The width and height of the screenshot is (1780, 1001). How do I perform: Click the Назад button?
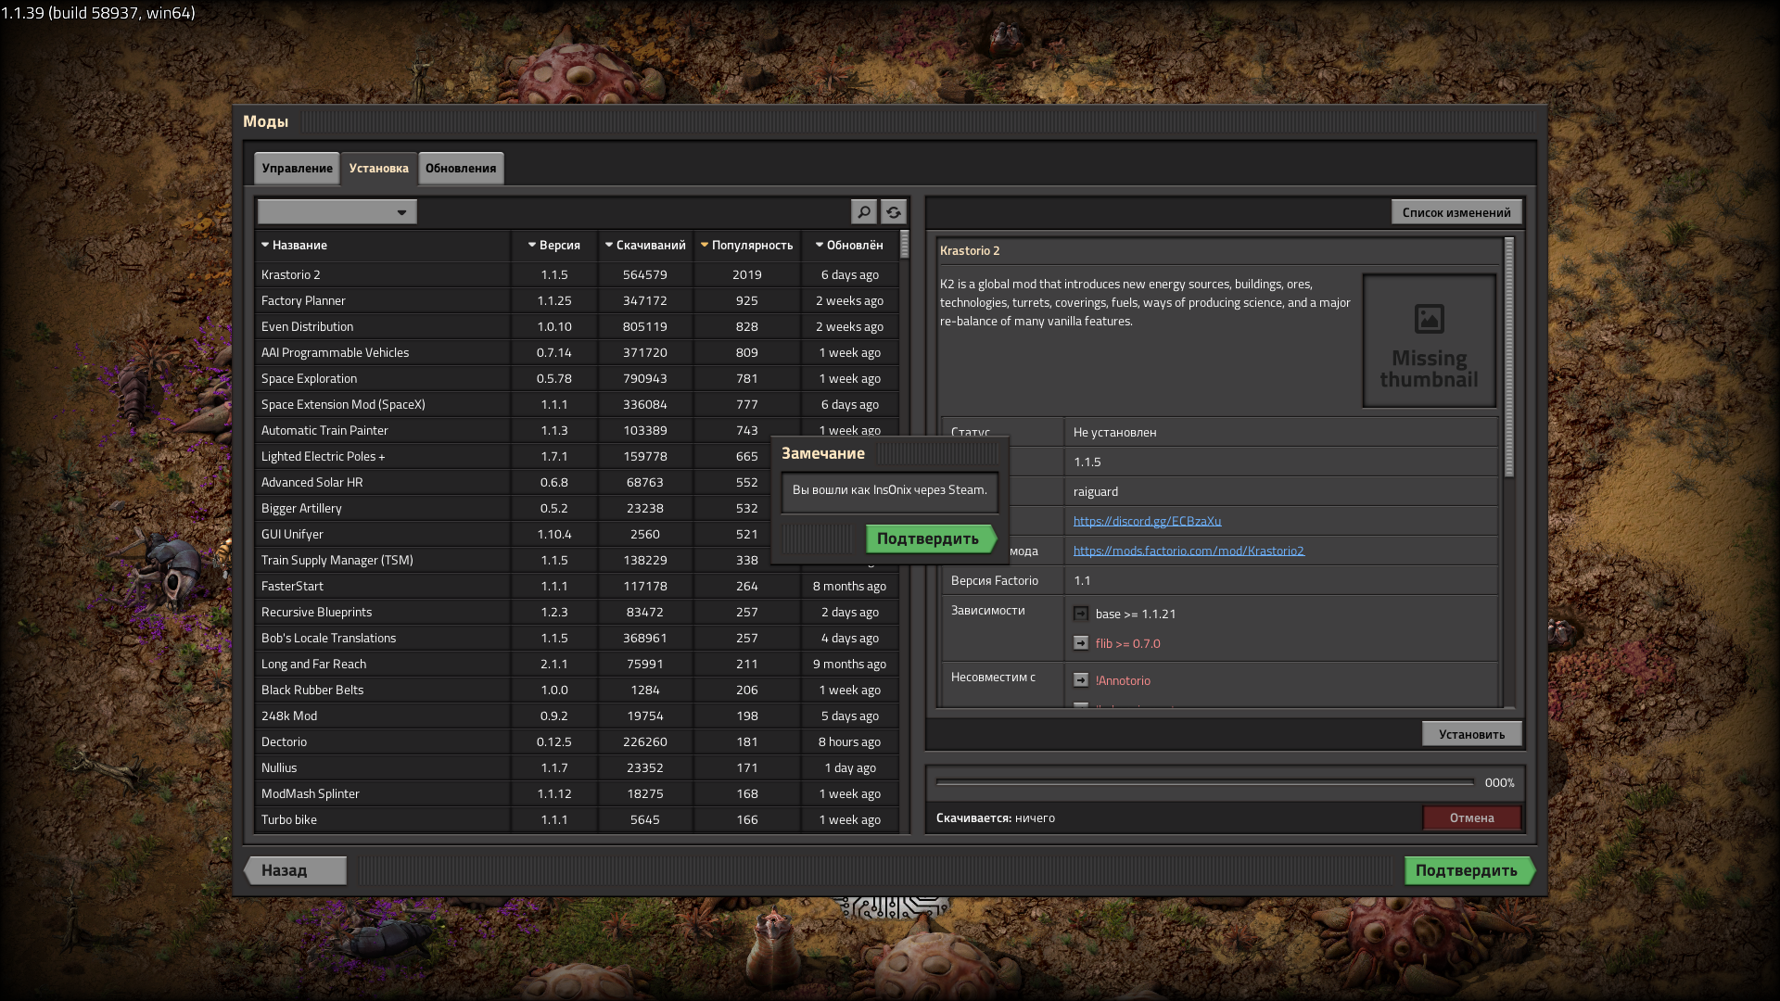tap(295, 870)
